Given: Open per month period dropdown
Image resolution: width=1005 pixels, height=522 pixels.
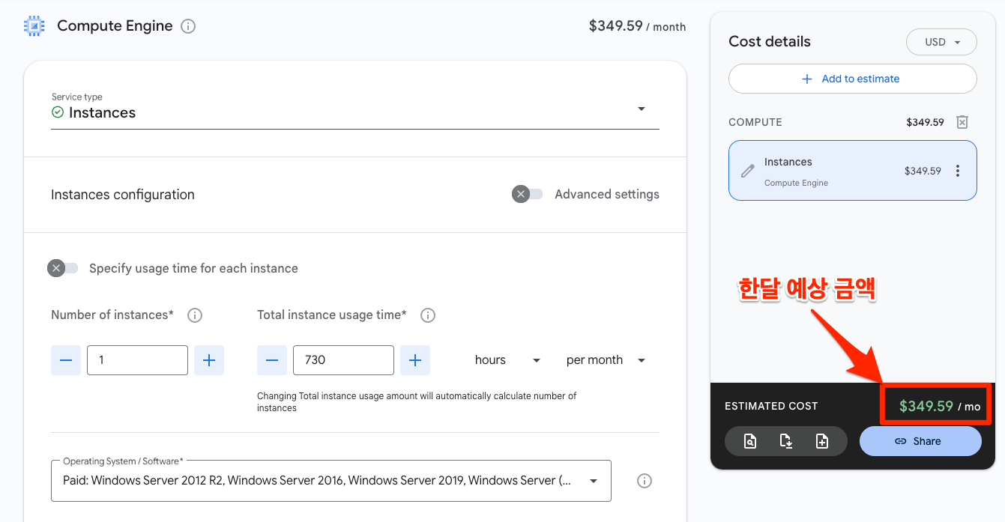Looking at the screenshot, I should [606, 360].
